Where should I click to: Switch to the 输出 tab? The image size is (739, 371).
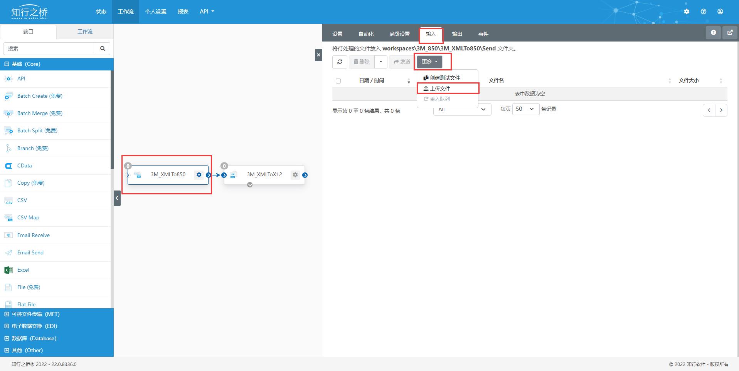(x=457, y=34)
